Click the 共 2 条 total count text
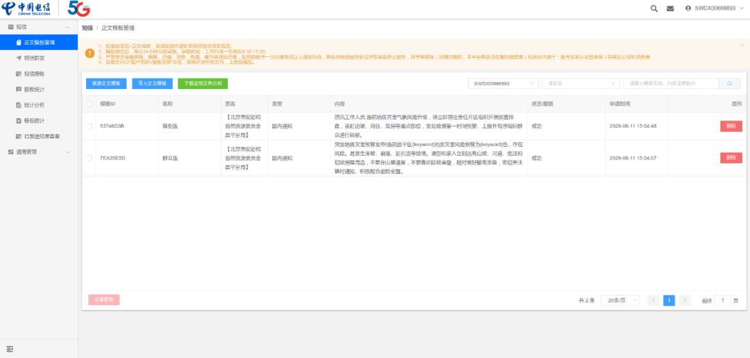 pos(586,300)
